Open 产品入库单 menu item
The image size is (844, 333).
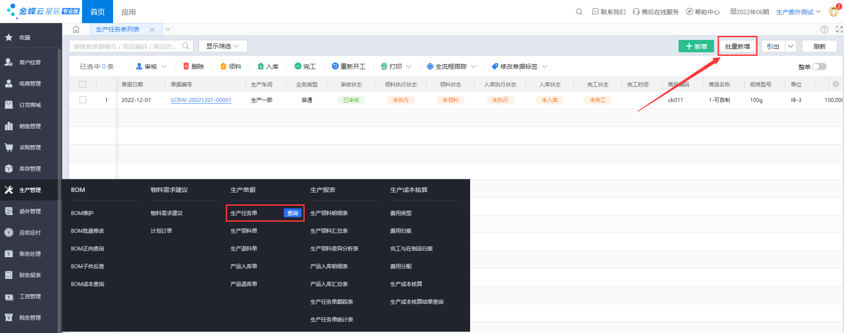tap(244, 266)
